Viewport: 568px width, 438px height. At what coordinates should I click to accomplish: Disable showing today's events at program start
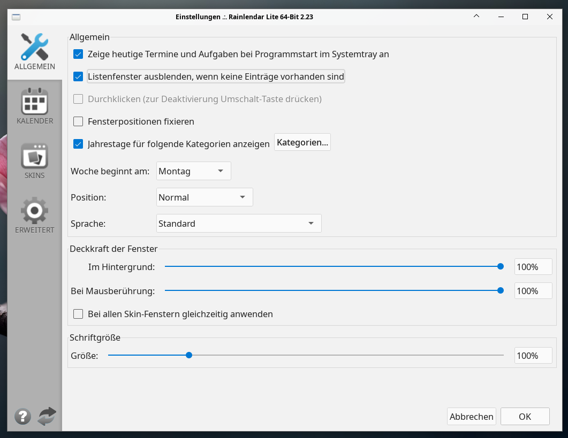78,54
